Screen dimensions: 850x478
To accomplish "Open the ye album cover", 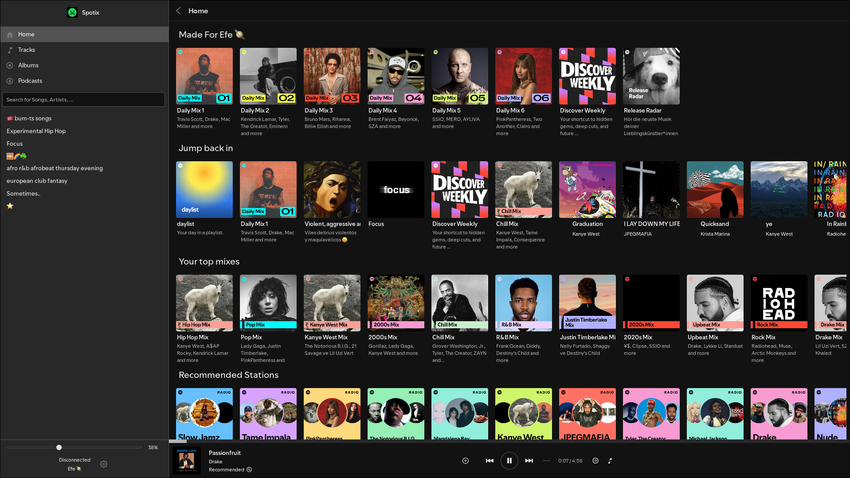I will tap(779, 190).
